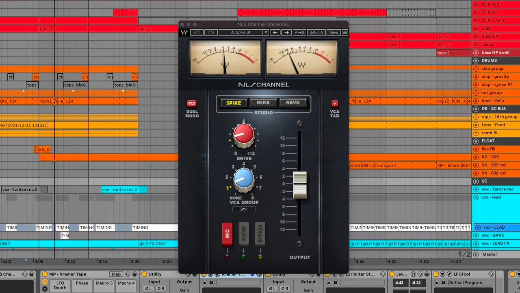Click play icon on live fill track

(x=476, y=149)
